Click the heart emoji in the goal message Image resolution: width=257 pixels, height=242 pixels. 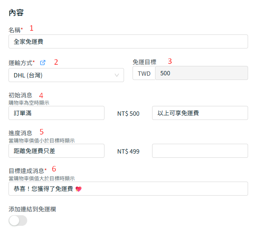[78, 189]
